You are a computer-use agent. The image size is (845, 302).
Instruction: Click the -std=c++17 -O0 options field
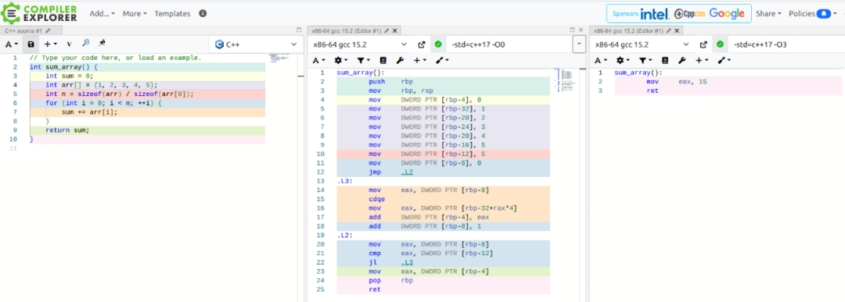(509, 44)
